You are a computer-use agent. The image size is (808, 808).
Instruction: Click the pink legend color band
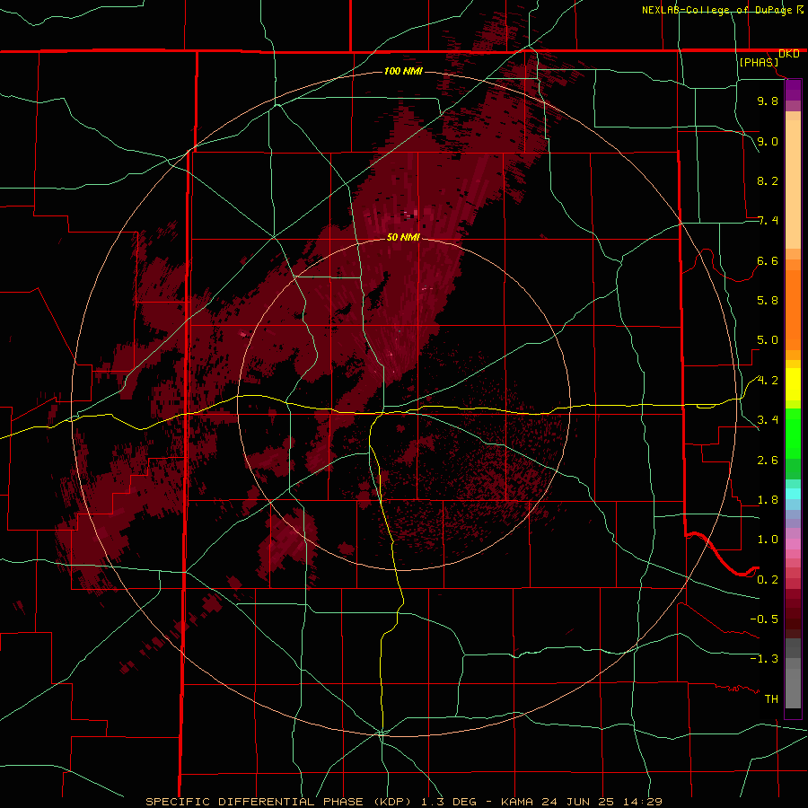[793, 544]
